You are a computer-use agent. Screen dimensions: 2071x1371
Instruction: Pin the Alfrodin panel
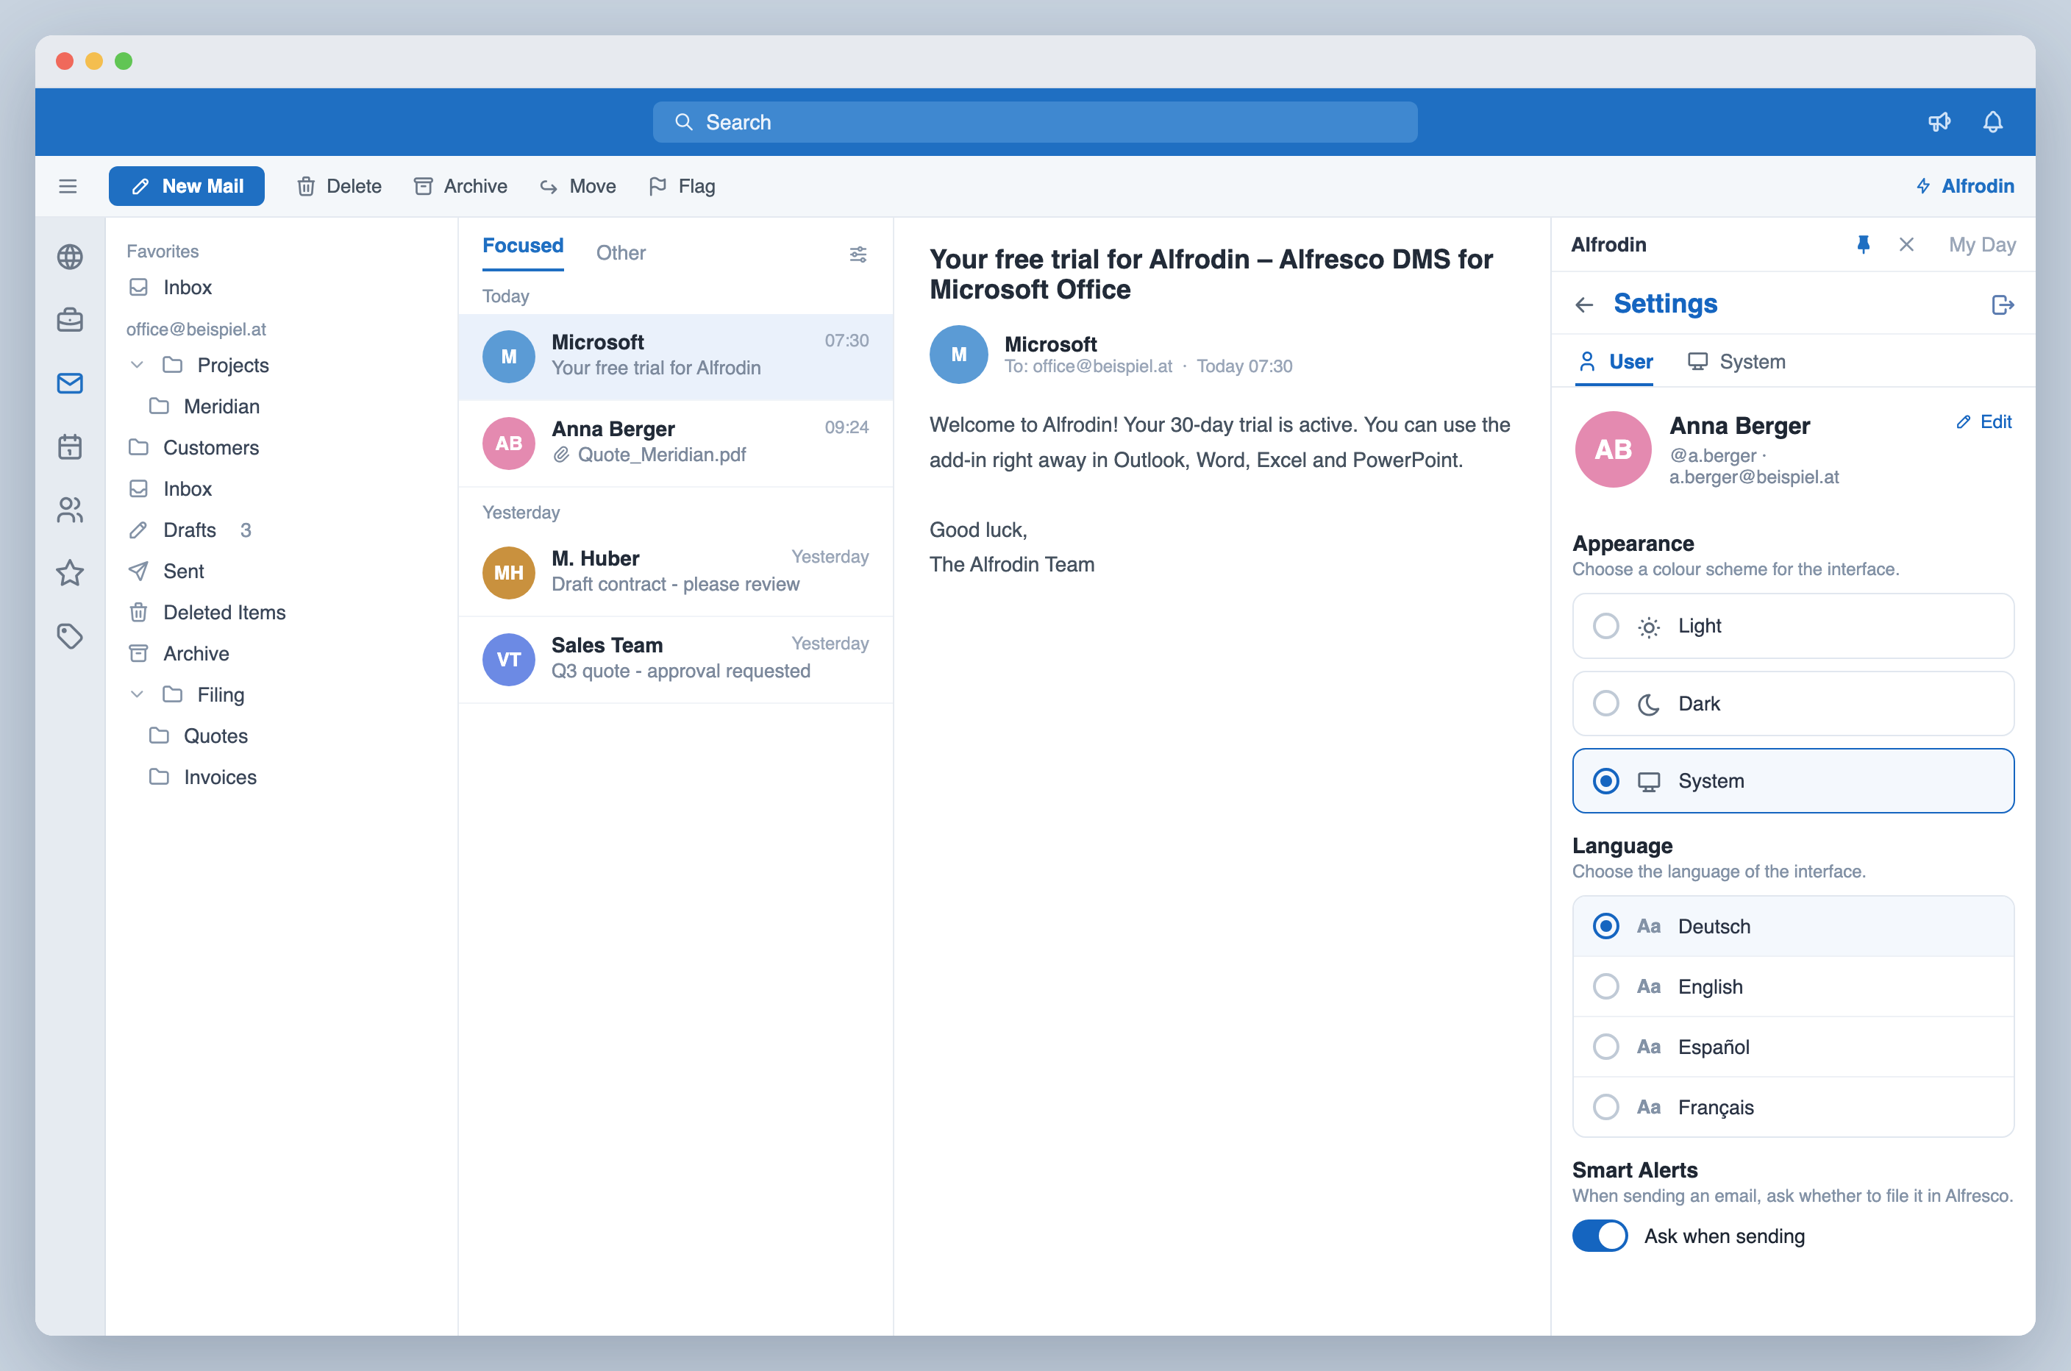point(1863,245)
